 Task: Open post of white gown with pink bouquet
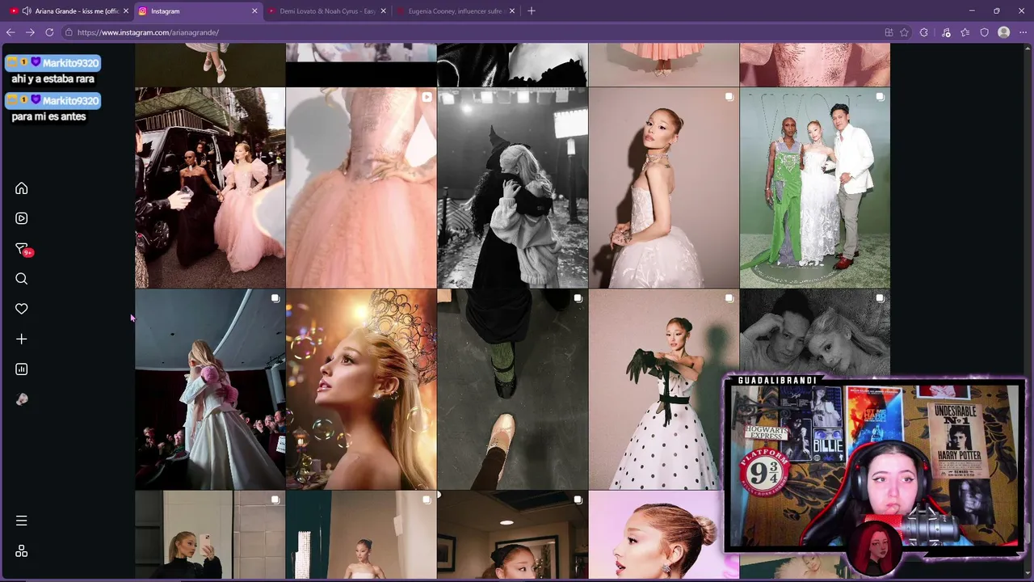[x=210, y=390]
